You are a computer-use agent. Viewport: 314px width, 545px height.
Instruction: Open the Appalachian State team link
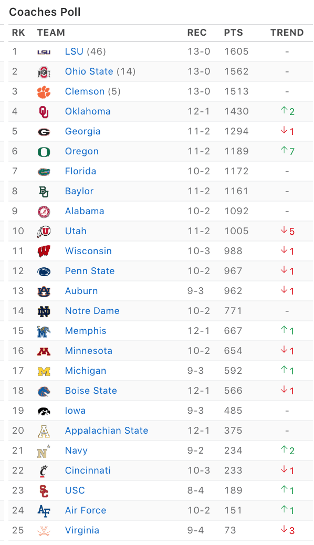[107, 431]
